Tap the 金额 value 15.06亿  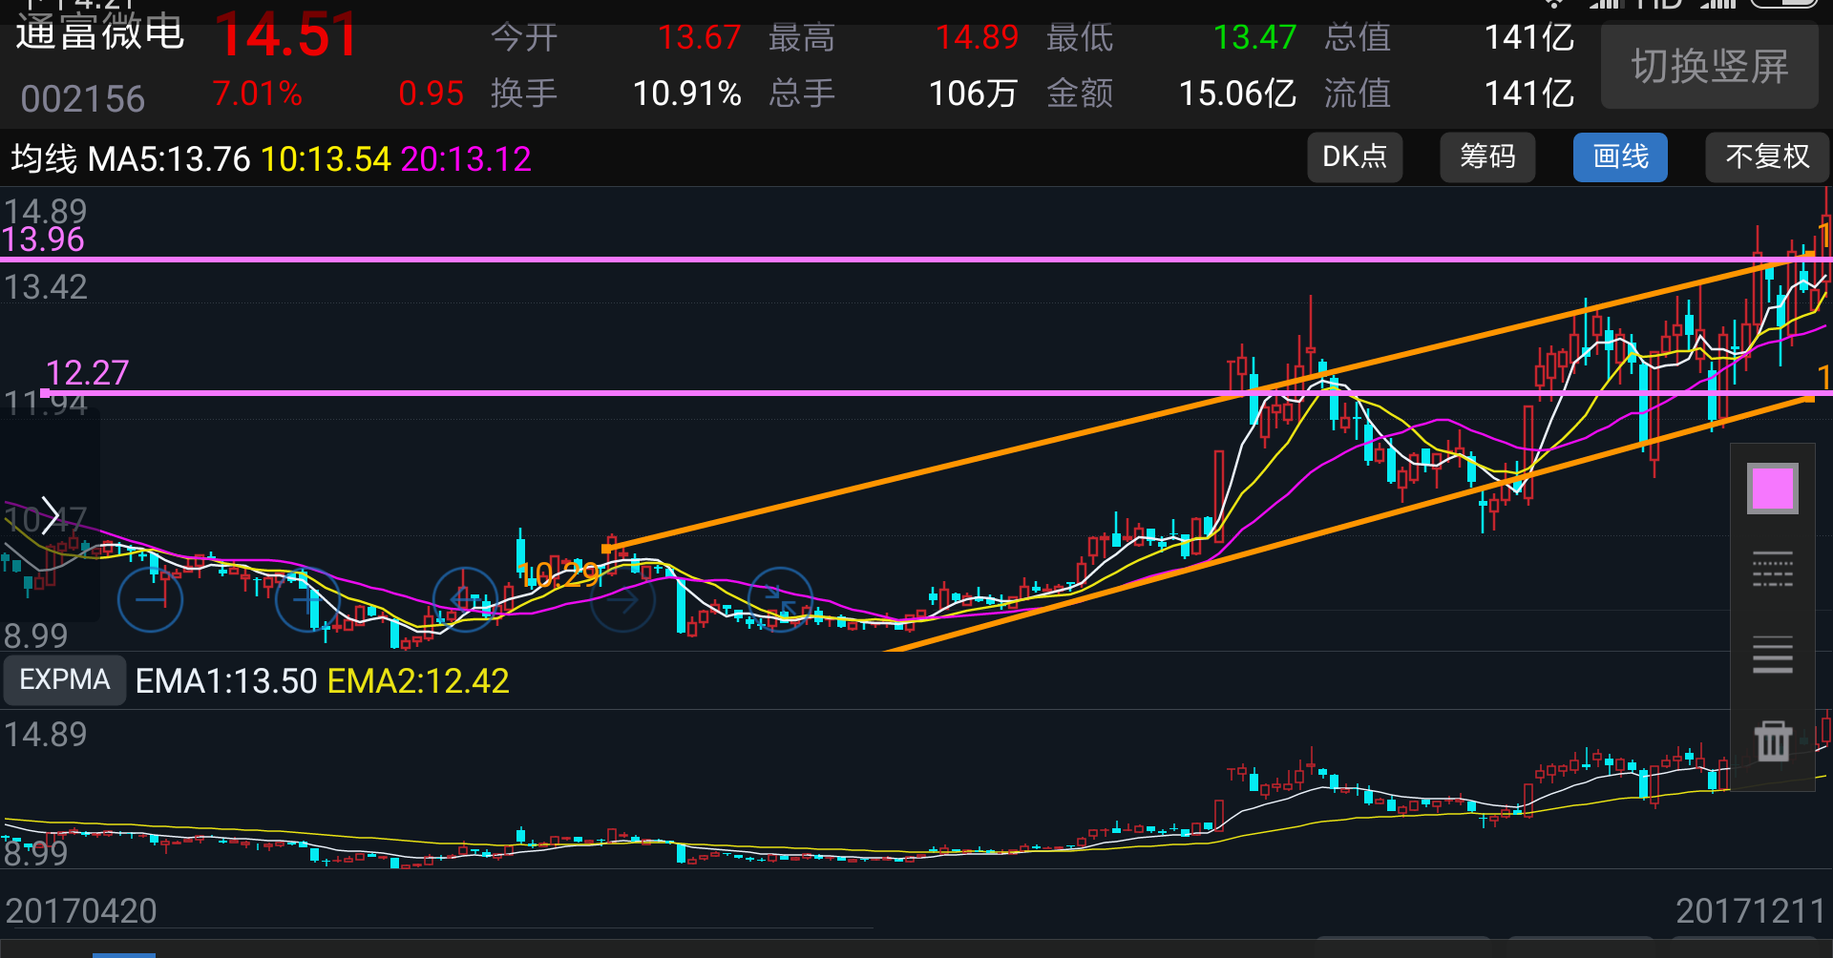(1237, 94)
